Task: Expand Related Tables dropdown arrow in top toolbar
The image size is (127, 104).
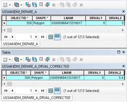Action: (x=21, y=5)
